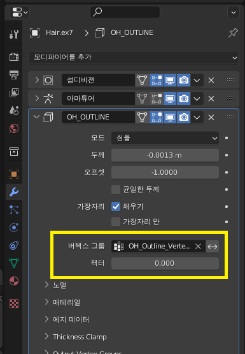Open the World properties tab
The image size is (245, 354).
(x=14, y=128)
